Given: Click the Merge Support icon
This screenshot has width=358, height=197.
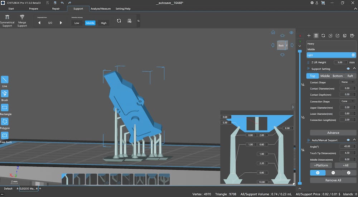Looking at the screenshot, I should (22, 17).
